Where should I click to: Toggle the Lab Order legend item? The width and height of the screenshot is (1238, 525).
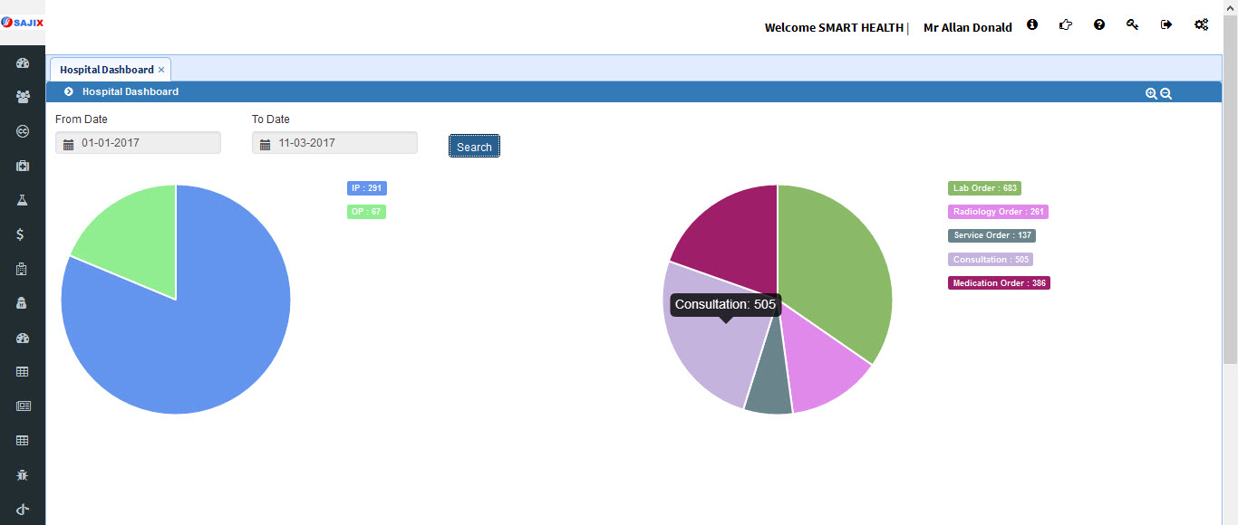pyautogui.click(x=984, y=188)
